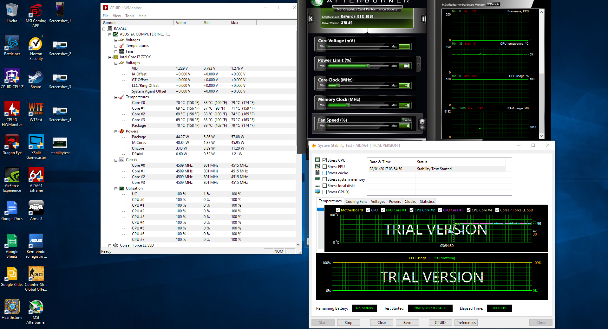Click Afterburner K Kombustor side button
608x329 pixels.
point(311,19)
